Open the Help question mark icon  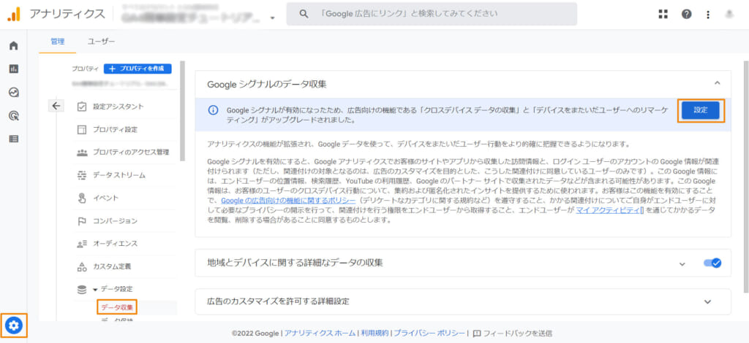(686, 15)
